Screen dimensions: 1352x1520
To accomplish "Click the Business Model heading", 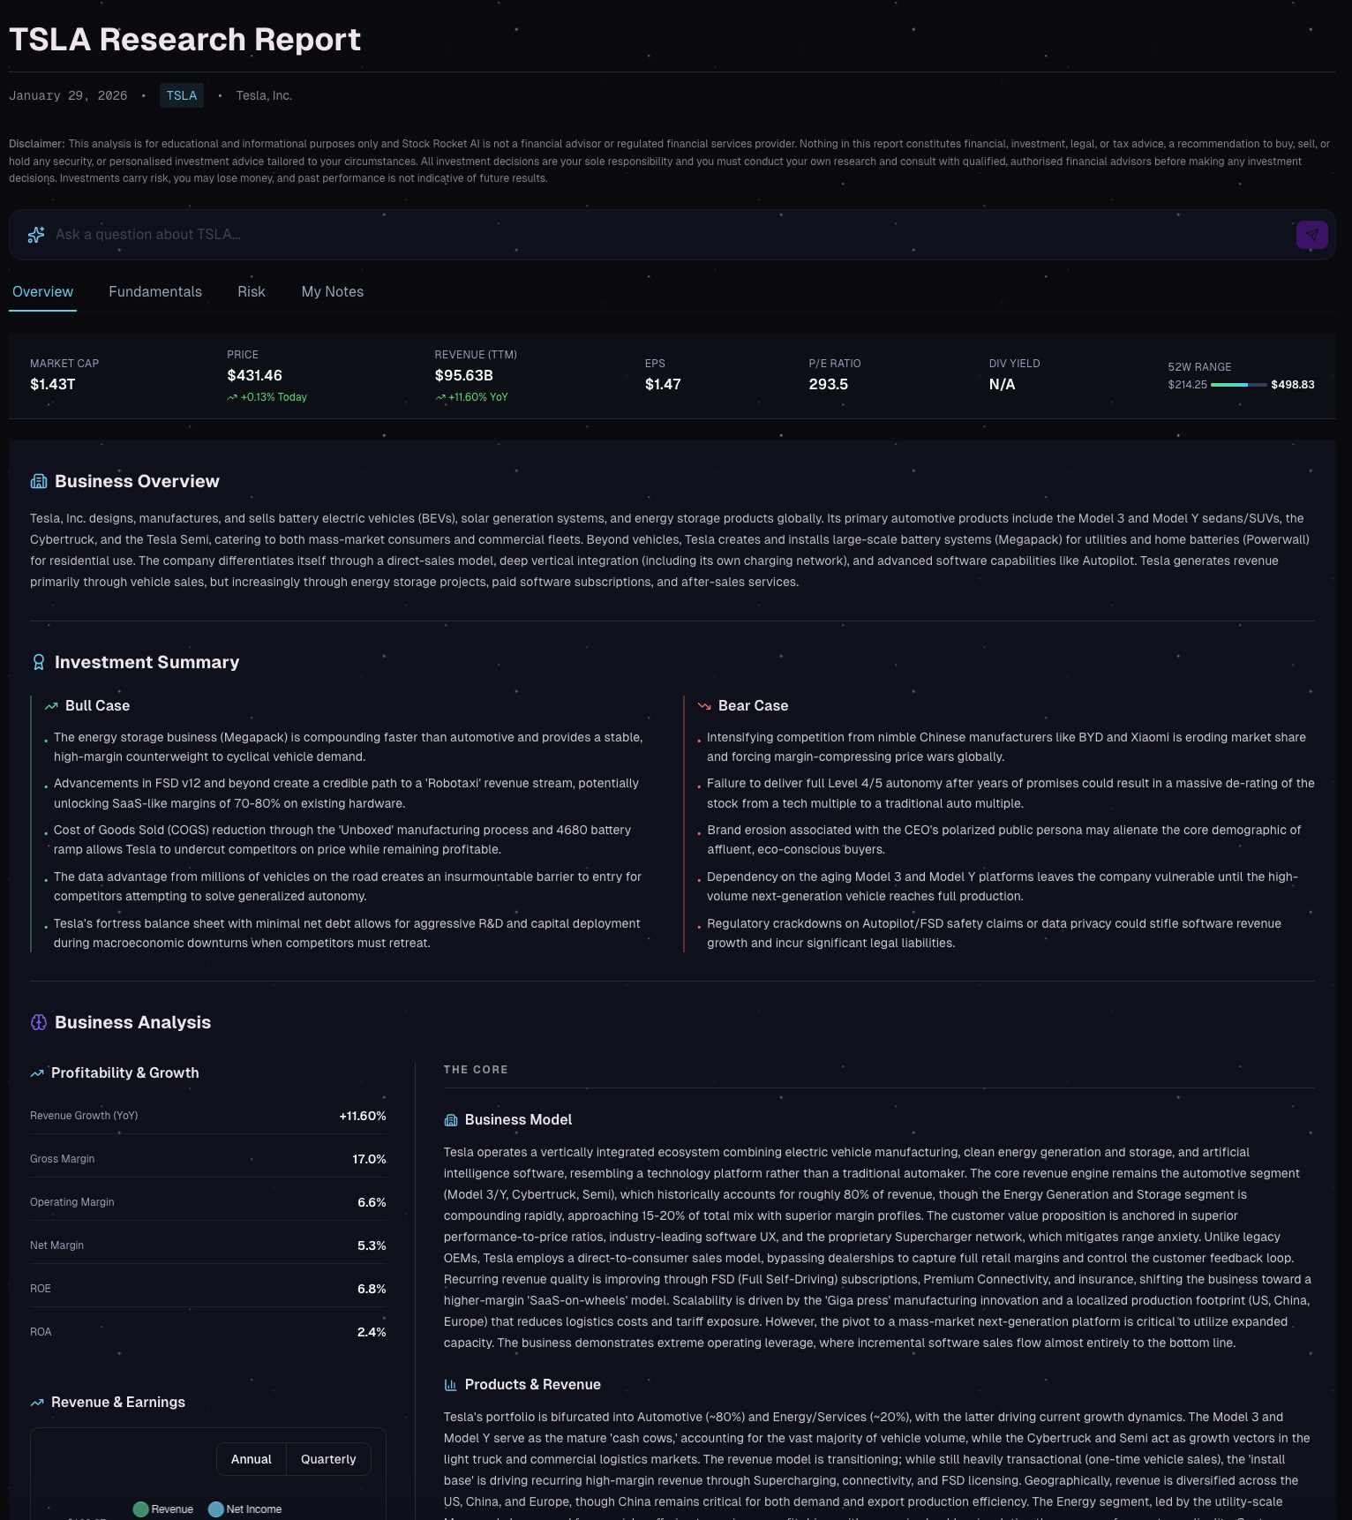I will (519, 1120).
